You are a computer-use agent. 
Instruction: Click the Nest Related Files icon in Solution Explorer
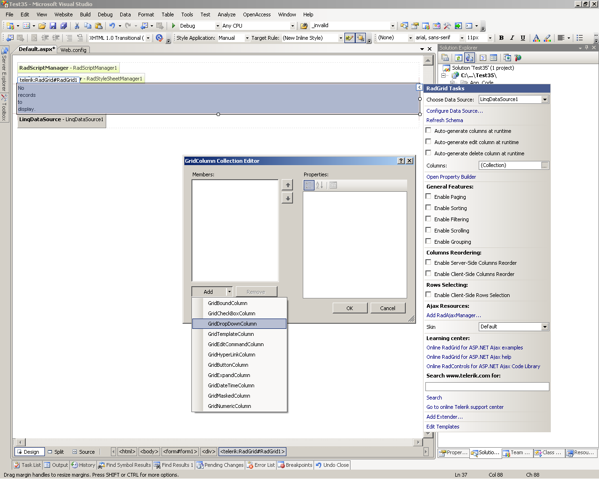tap(469, 58)
